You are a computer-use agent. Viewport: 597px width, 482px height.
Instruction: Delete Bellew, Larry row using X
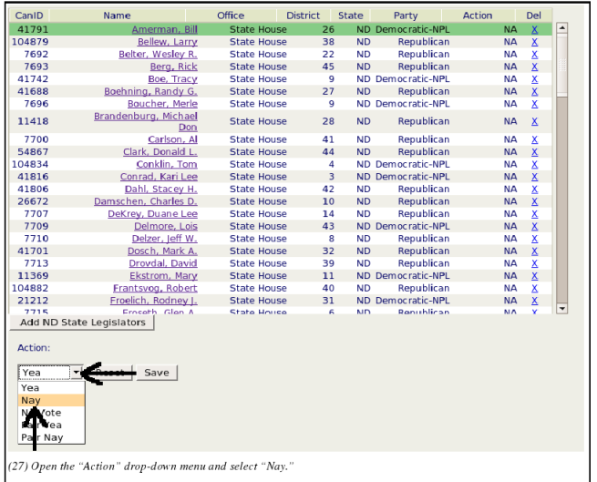point(534,42)
